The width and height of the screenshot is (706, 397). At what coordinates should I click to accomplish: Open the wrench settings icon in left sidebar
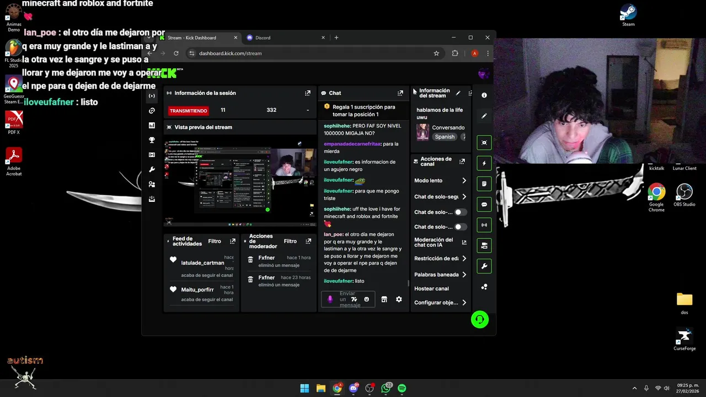click(152, 170)
